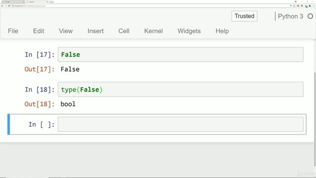Open the File menu
Viewport: 316px width, 178px height.
(x=13, y=31)
